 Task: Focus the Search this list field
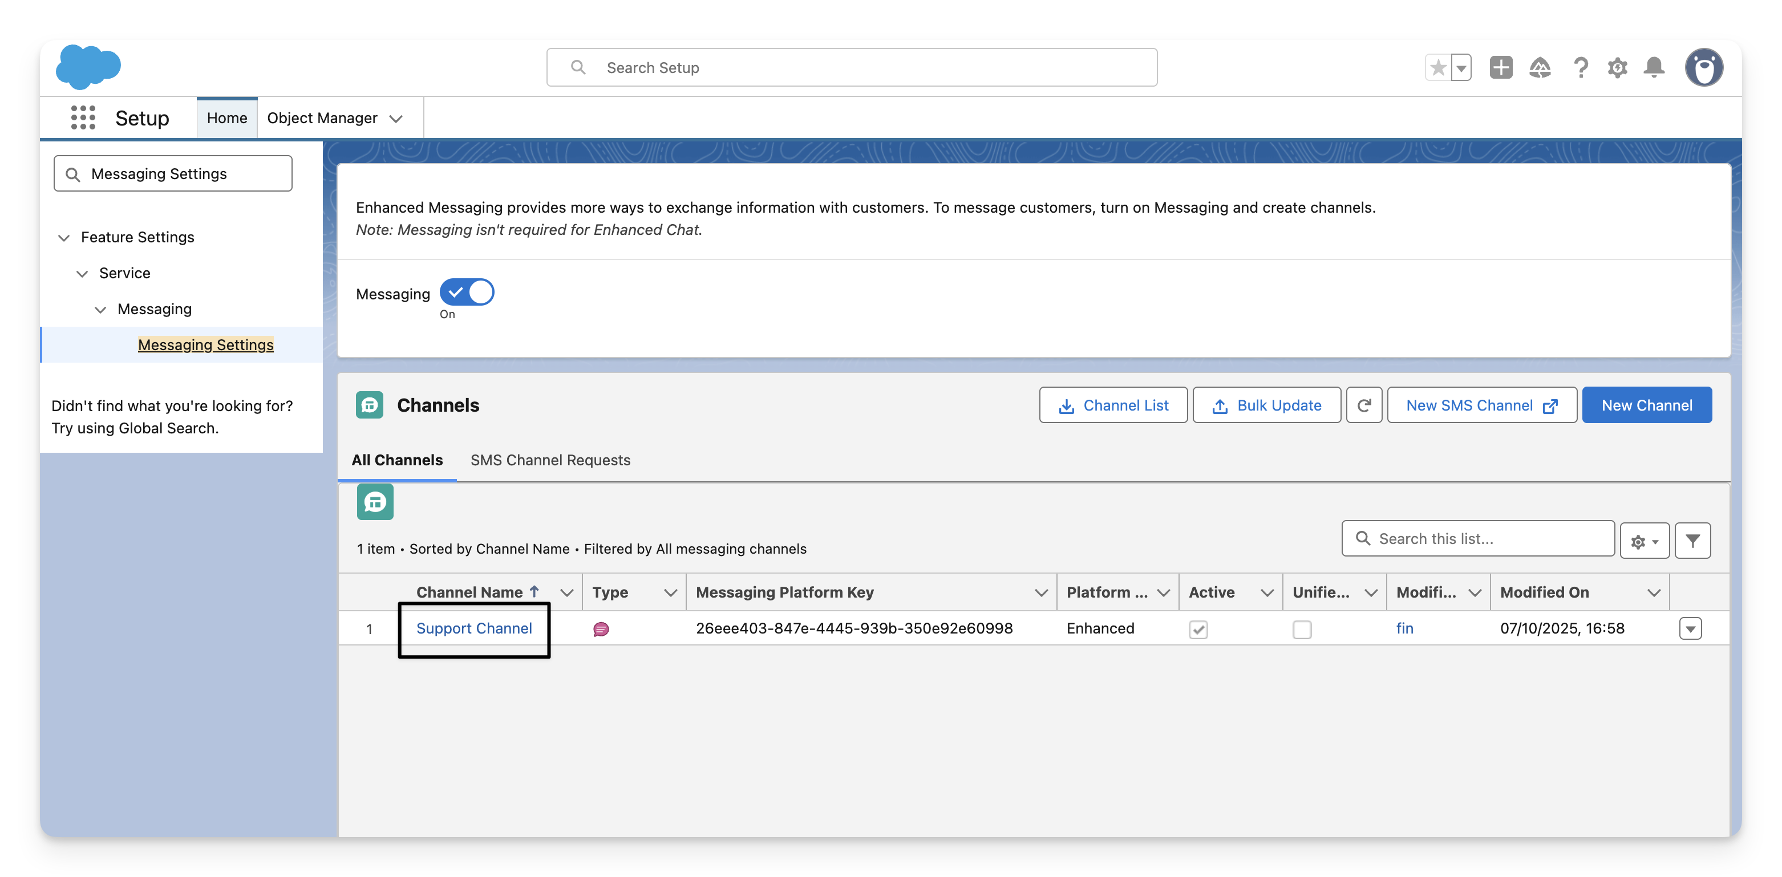pos(1487,539)
